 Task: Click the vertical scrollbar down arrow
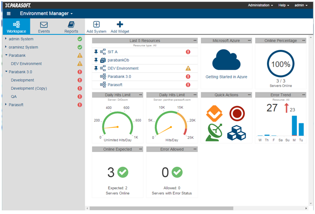[310, 204]
